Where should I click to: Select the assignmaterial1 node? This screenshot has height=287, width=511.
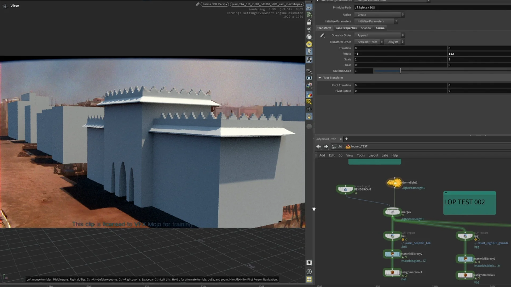point(393,272)
